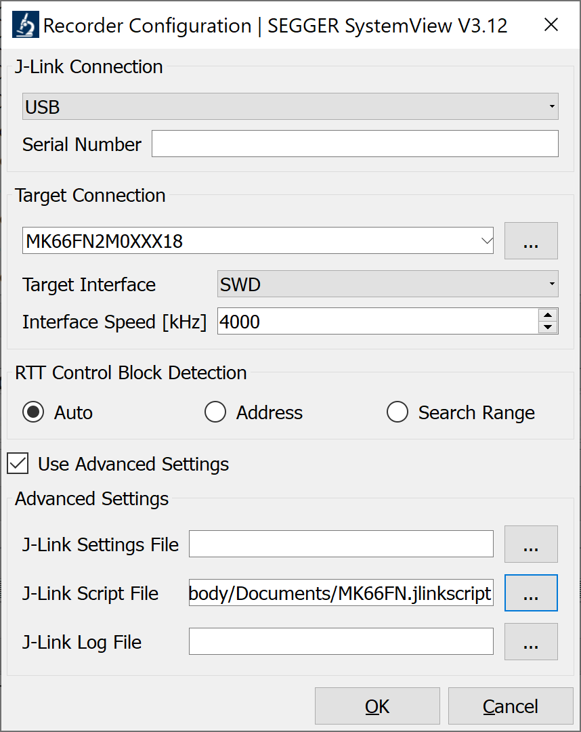Increase Interface Speed with up arrow

[x=547, y=315]
